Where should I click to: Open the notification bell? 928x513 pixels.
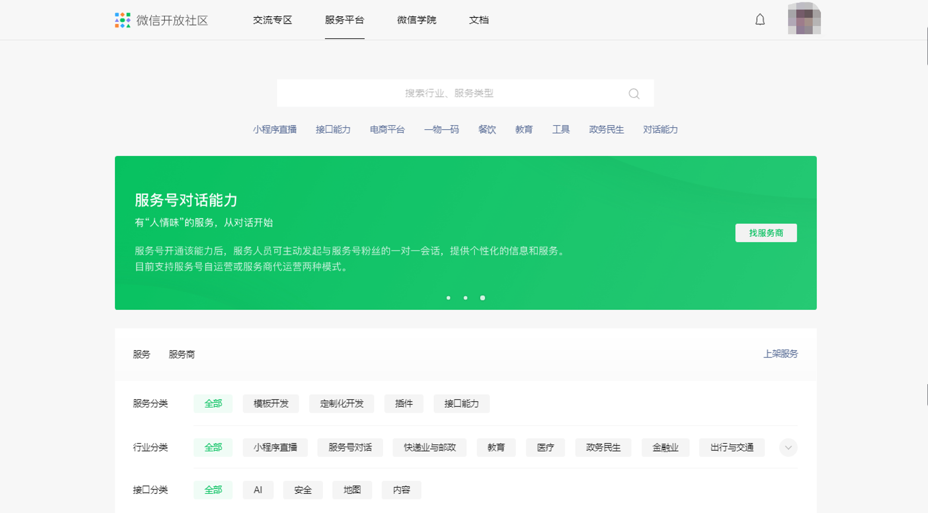click(x=760, y=20)
